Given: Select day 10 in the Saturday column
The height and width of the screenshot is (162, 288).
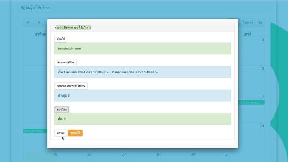Looking at the screenshot, I should coord(262,69).
